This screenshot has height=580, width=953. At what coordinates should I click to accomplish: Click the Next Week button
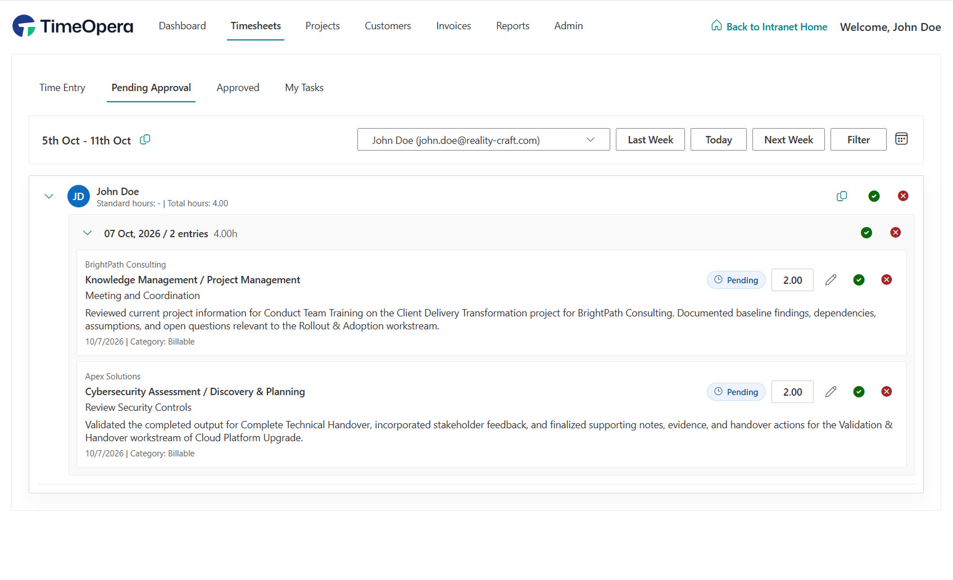point(788,139)
